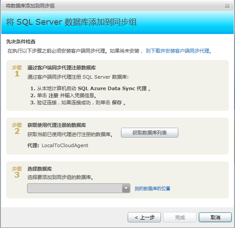
Task: Open the 我的数据库的位置 link
Action: (x=153, y=189)
